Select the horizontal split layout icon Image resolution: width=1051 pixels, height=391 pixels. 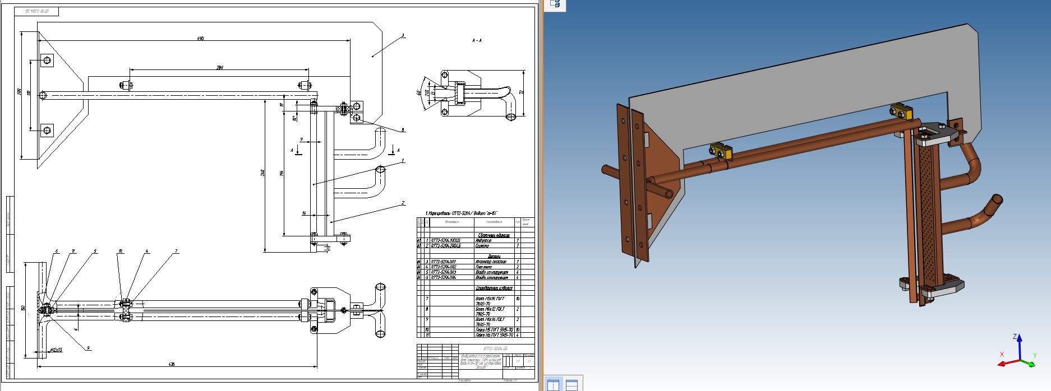571,385
